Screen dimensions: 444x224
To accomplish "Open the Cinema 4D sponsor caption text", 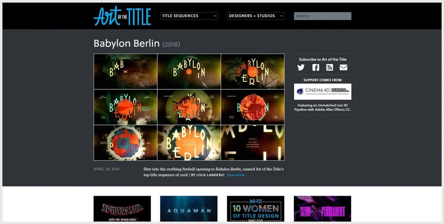I will 322,107.
